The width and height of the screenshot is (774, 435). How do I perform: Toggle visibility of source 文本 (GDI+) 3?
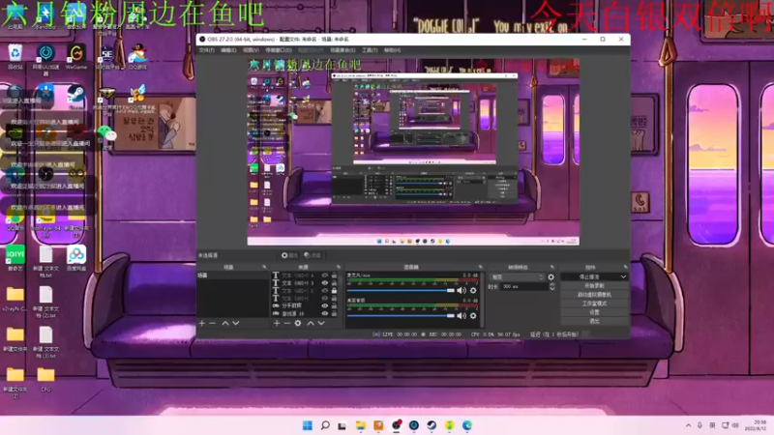[x=325, y=283]
